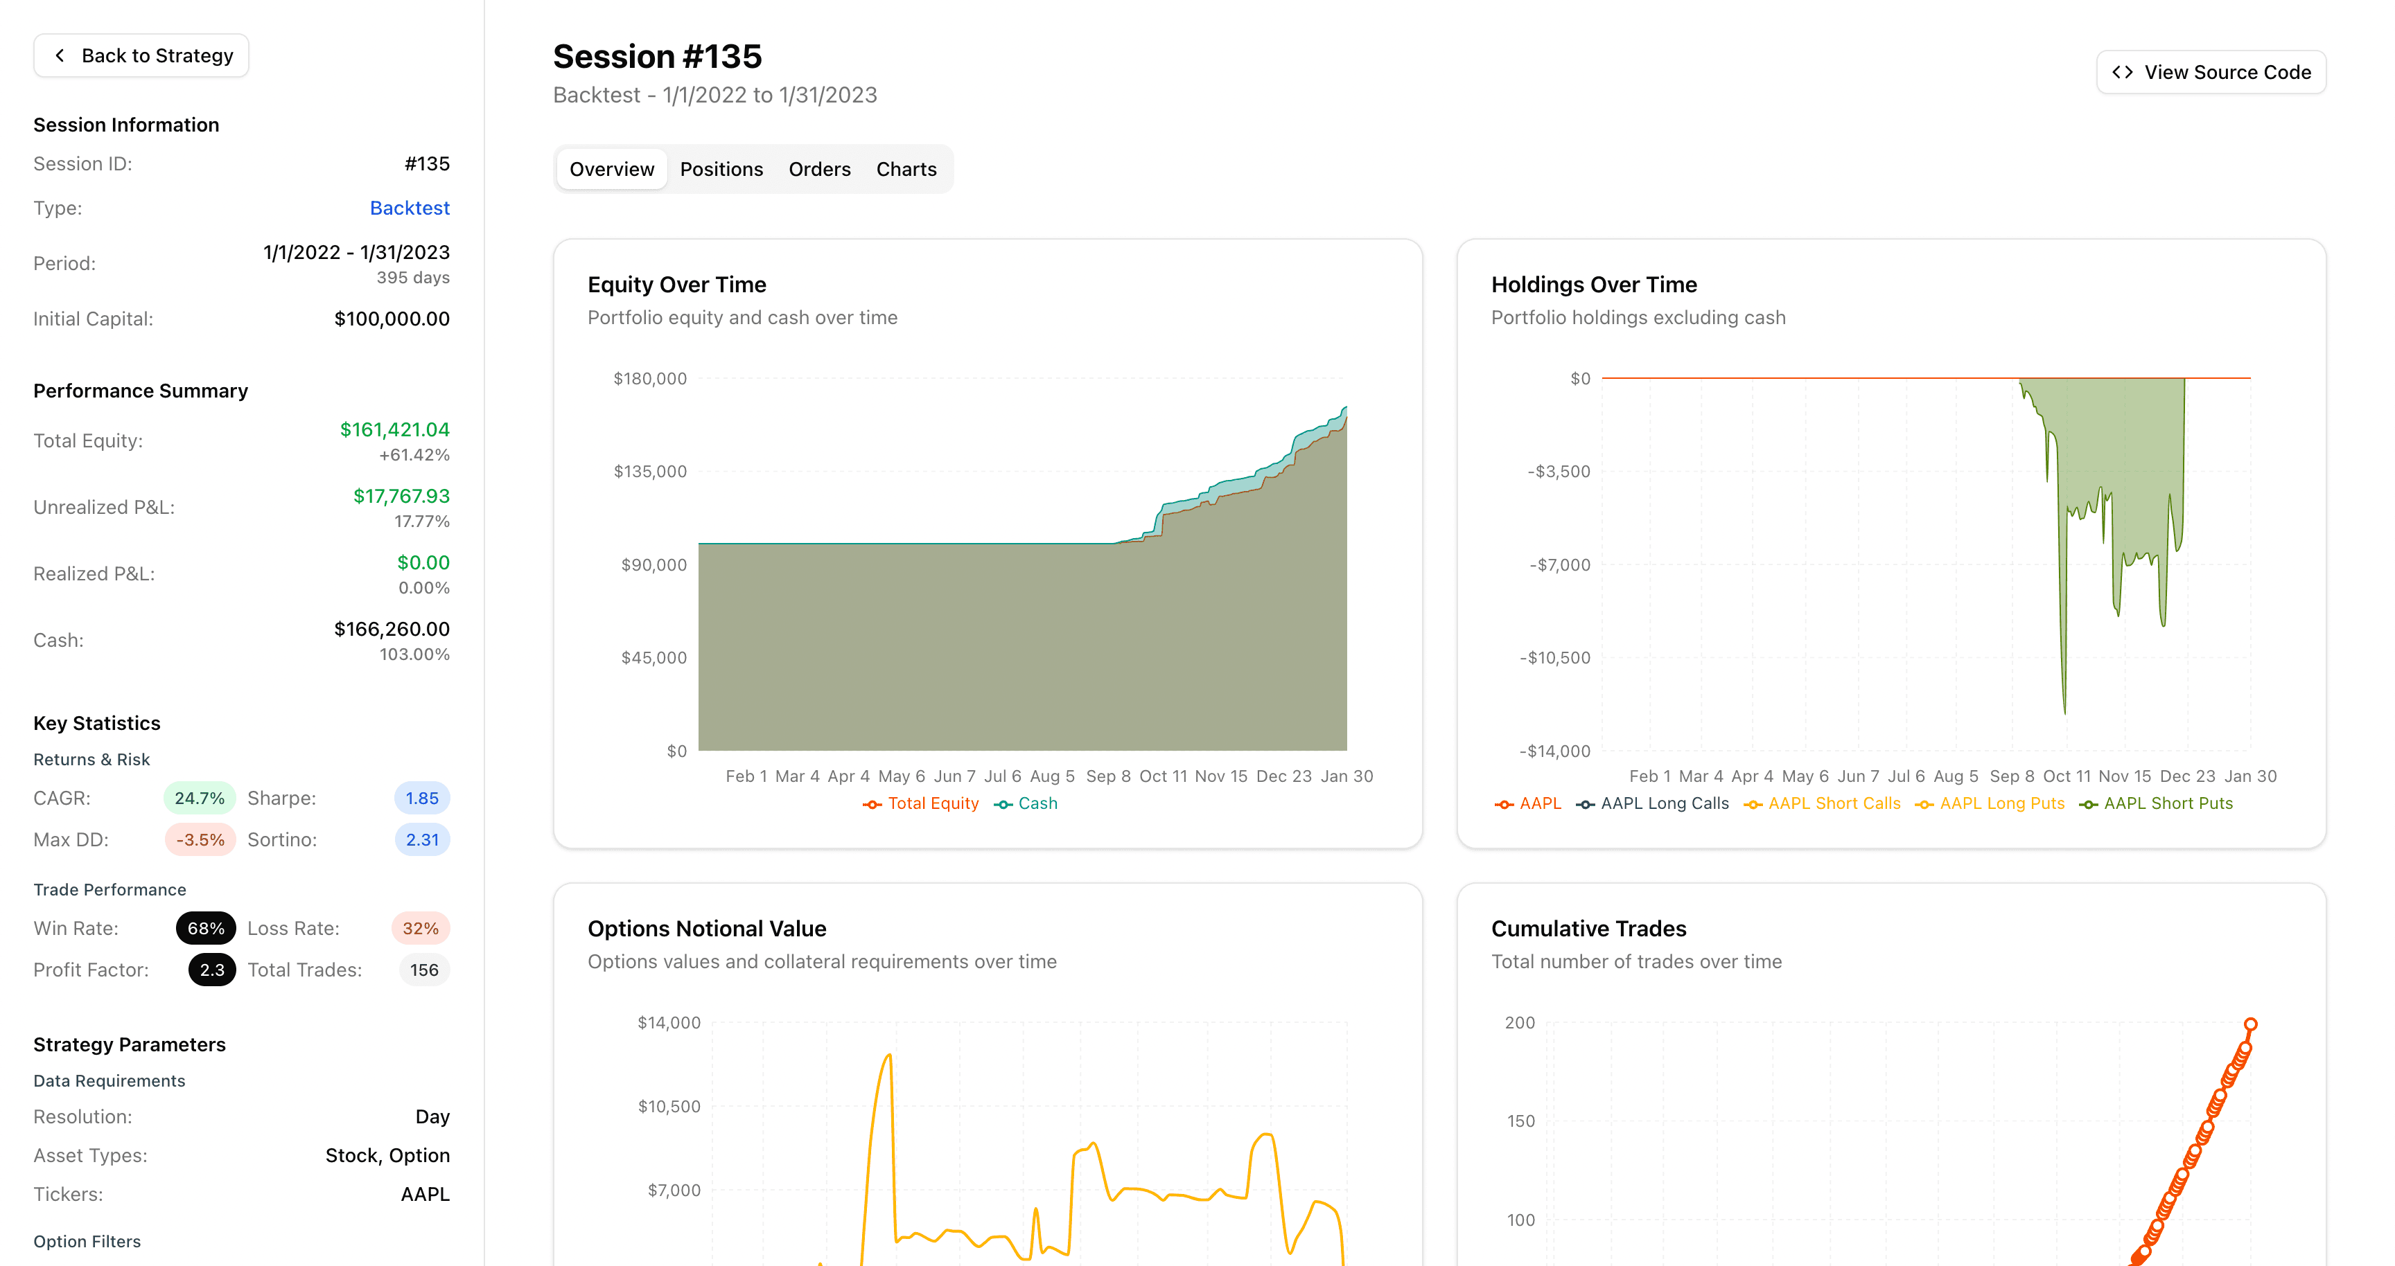Screen dimensions: 2395x1266
Task: Go back to the Strategy page
Action: point(141,55)
